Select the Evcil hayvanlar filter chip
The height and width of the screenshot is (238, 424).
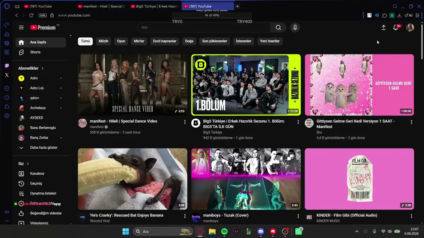165,41
